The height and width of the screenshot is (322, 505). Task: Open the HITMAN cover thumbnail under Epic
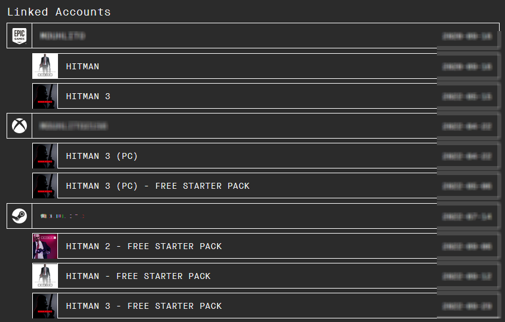coord(45,66)
